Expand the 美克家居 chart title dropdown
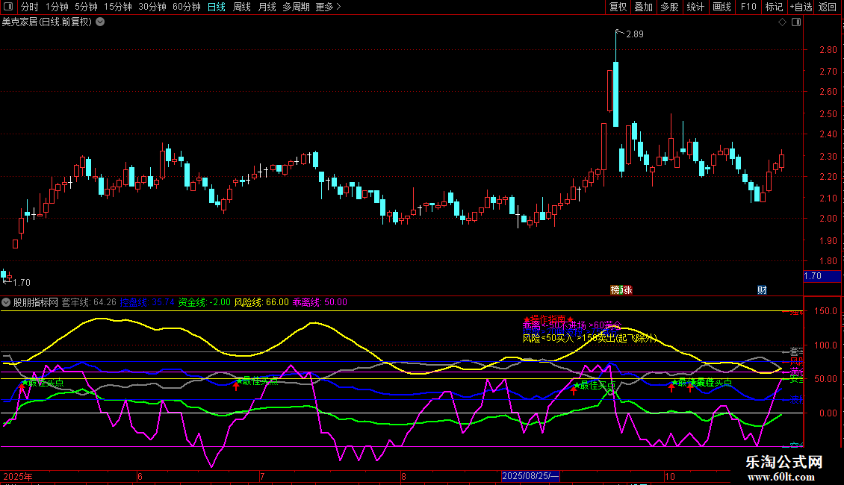Screen dimensions: 844x485 point(100,22)
